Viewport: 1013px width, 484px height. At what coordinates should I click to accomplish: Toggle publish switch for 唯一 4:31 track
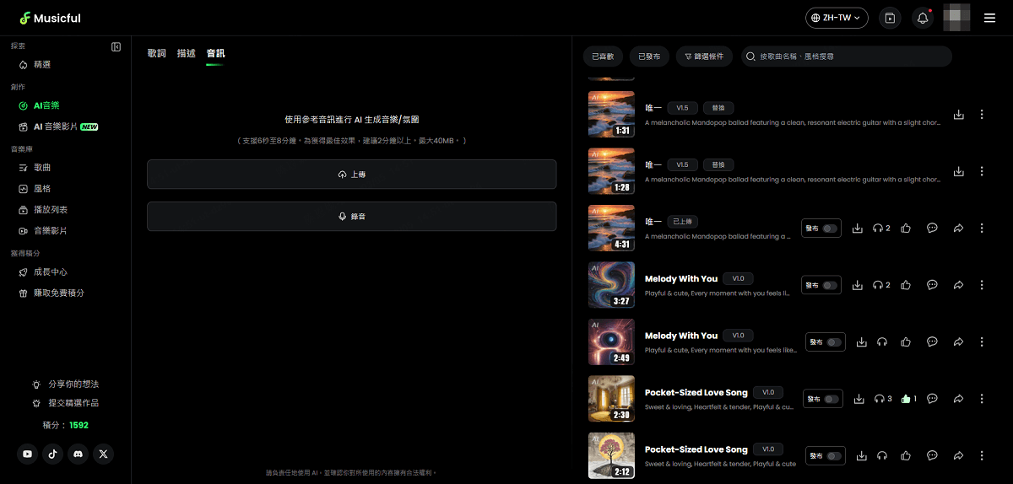(831, 229)
